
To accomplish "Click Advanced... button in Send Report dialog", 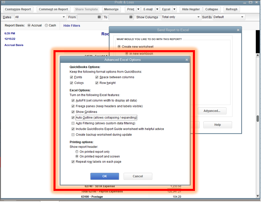I will [x=212, y=111].
